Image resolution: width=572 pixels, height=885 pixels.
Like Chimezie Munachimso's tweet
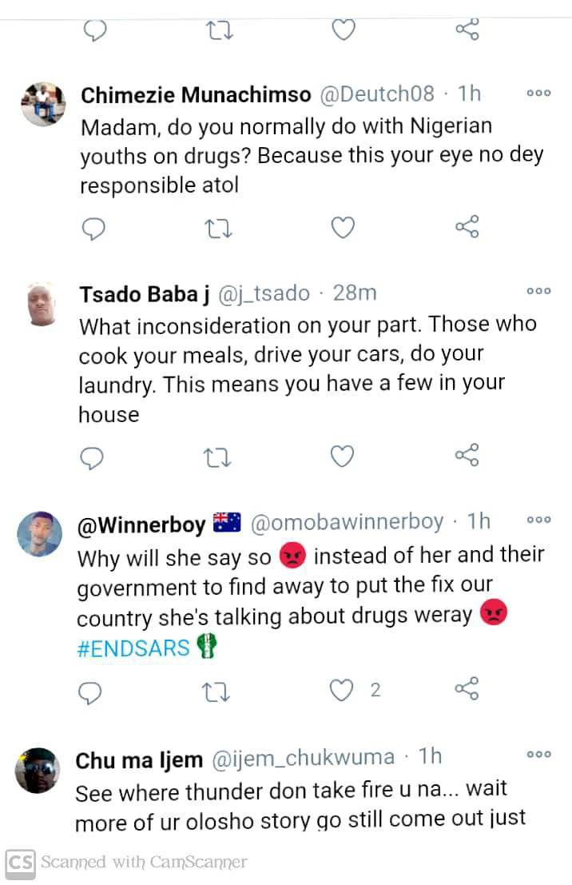(x=343, y=229)
